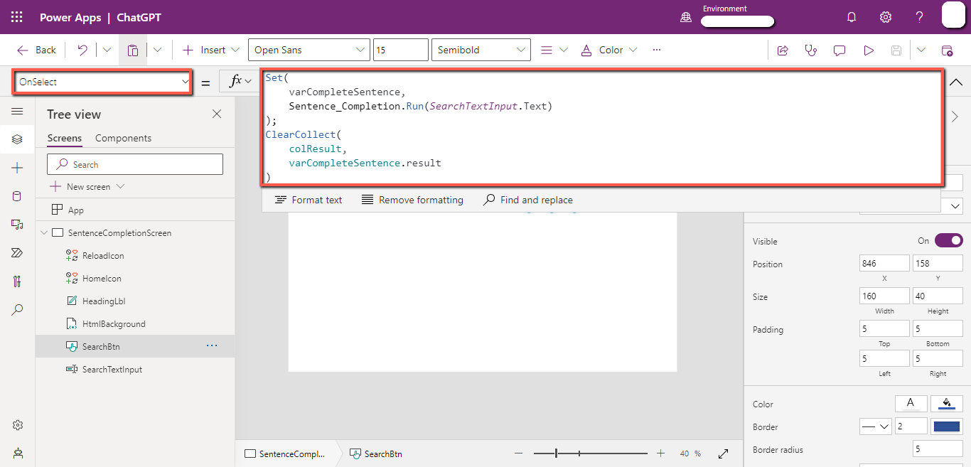Run the App checker stethoscope icon
The width and height of the screenshot is (971, 467).
(x=811, y=50)
